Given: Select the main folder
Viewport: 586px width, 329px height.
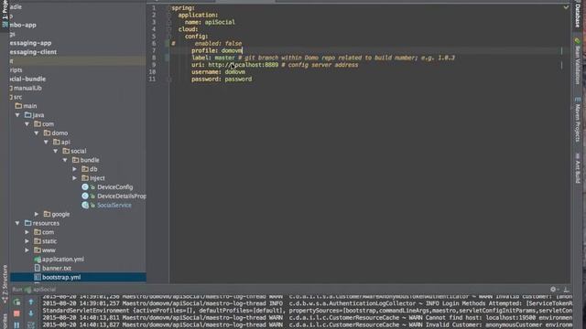Looking at the screenshot, I should point(30,106).
